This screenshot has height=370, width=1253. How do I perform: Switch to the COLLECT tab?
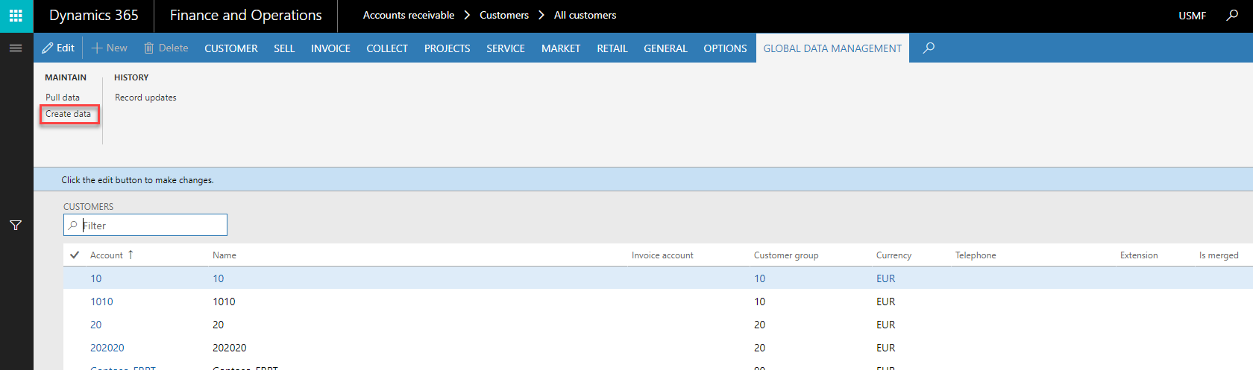pyautogui.click(x=387, y=48)
